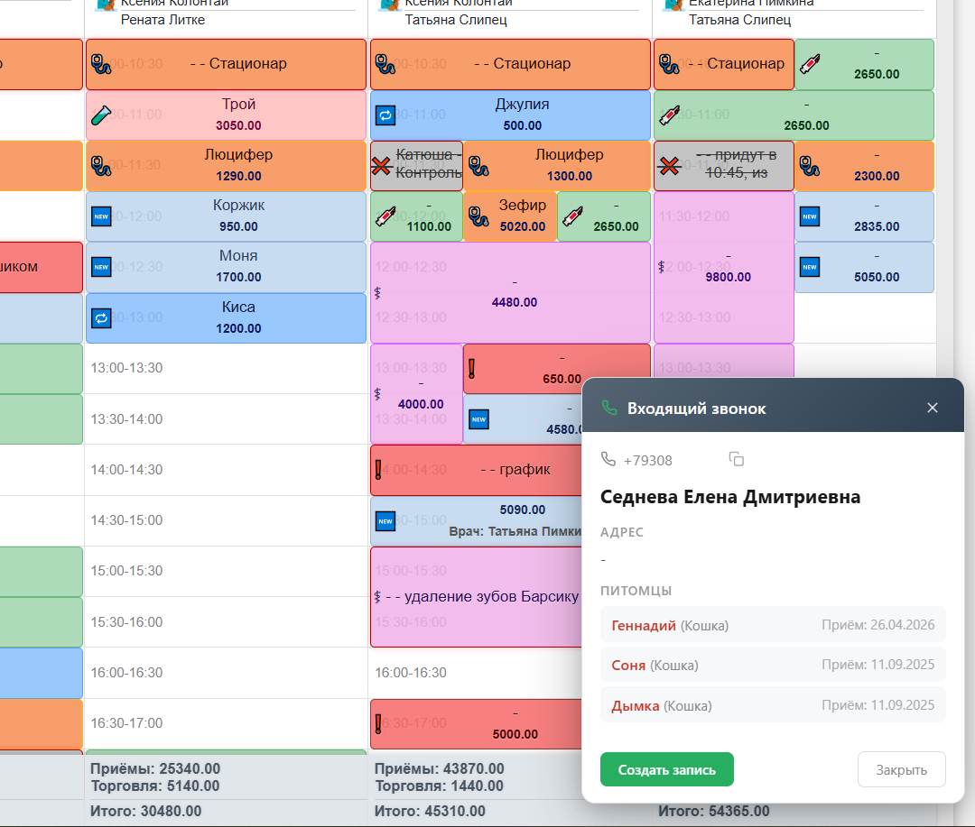Image resolution: width=975 pixels, height=827 pixels.
Task: Open the Джулия 500.00 appointment
Action: [x=510, y=115]
